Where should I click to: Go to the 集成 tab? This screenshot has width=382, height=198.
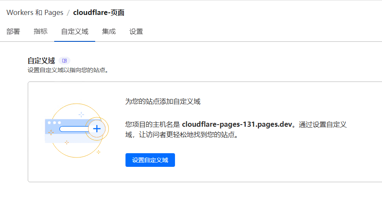point(109,31)
